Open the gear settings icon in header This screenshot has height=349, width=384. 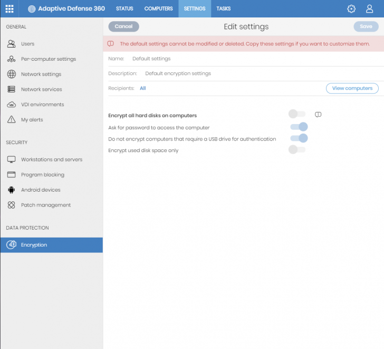pos(351,8)
